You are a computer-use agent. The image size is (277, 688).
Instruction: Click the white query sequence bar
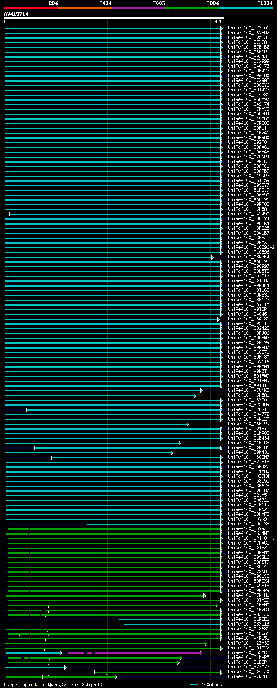(114, 18)
